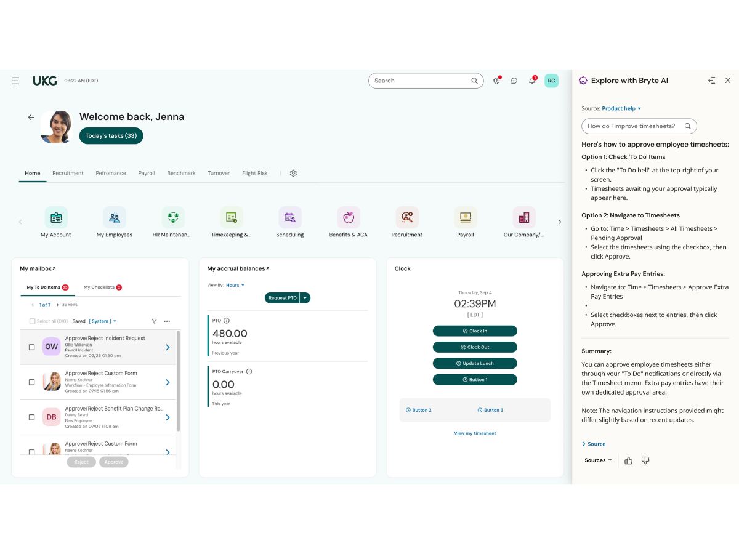Check the Approve/Reject Incident Request item
Viewport: 739px width, 554px height.
pos(32,347)
